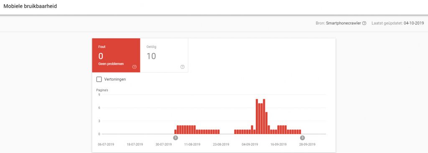
Task: Click annotation marker 3 near 28-09-2019
Action: coord(302,138)
